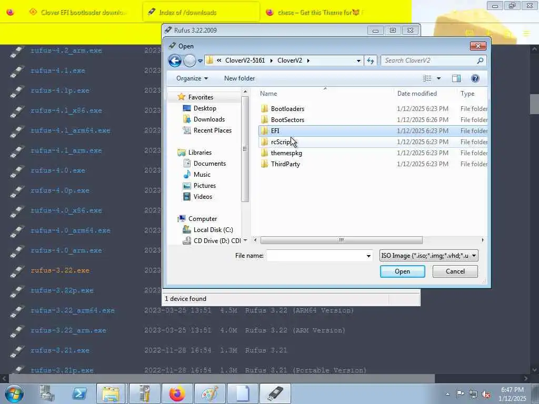The width and height of the screenshot is (539, 404).
Task: Select Documents library
Action: pyautogui.click(x=209, y=164)
